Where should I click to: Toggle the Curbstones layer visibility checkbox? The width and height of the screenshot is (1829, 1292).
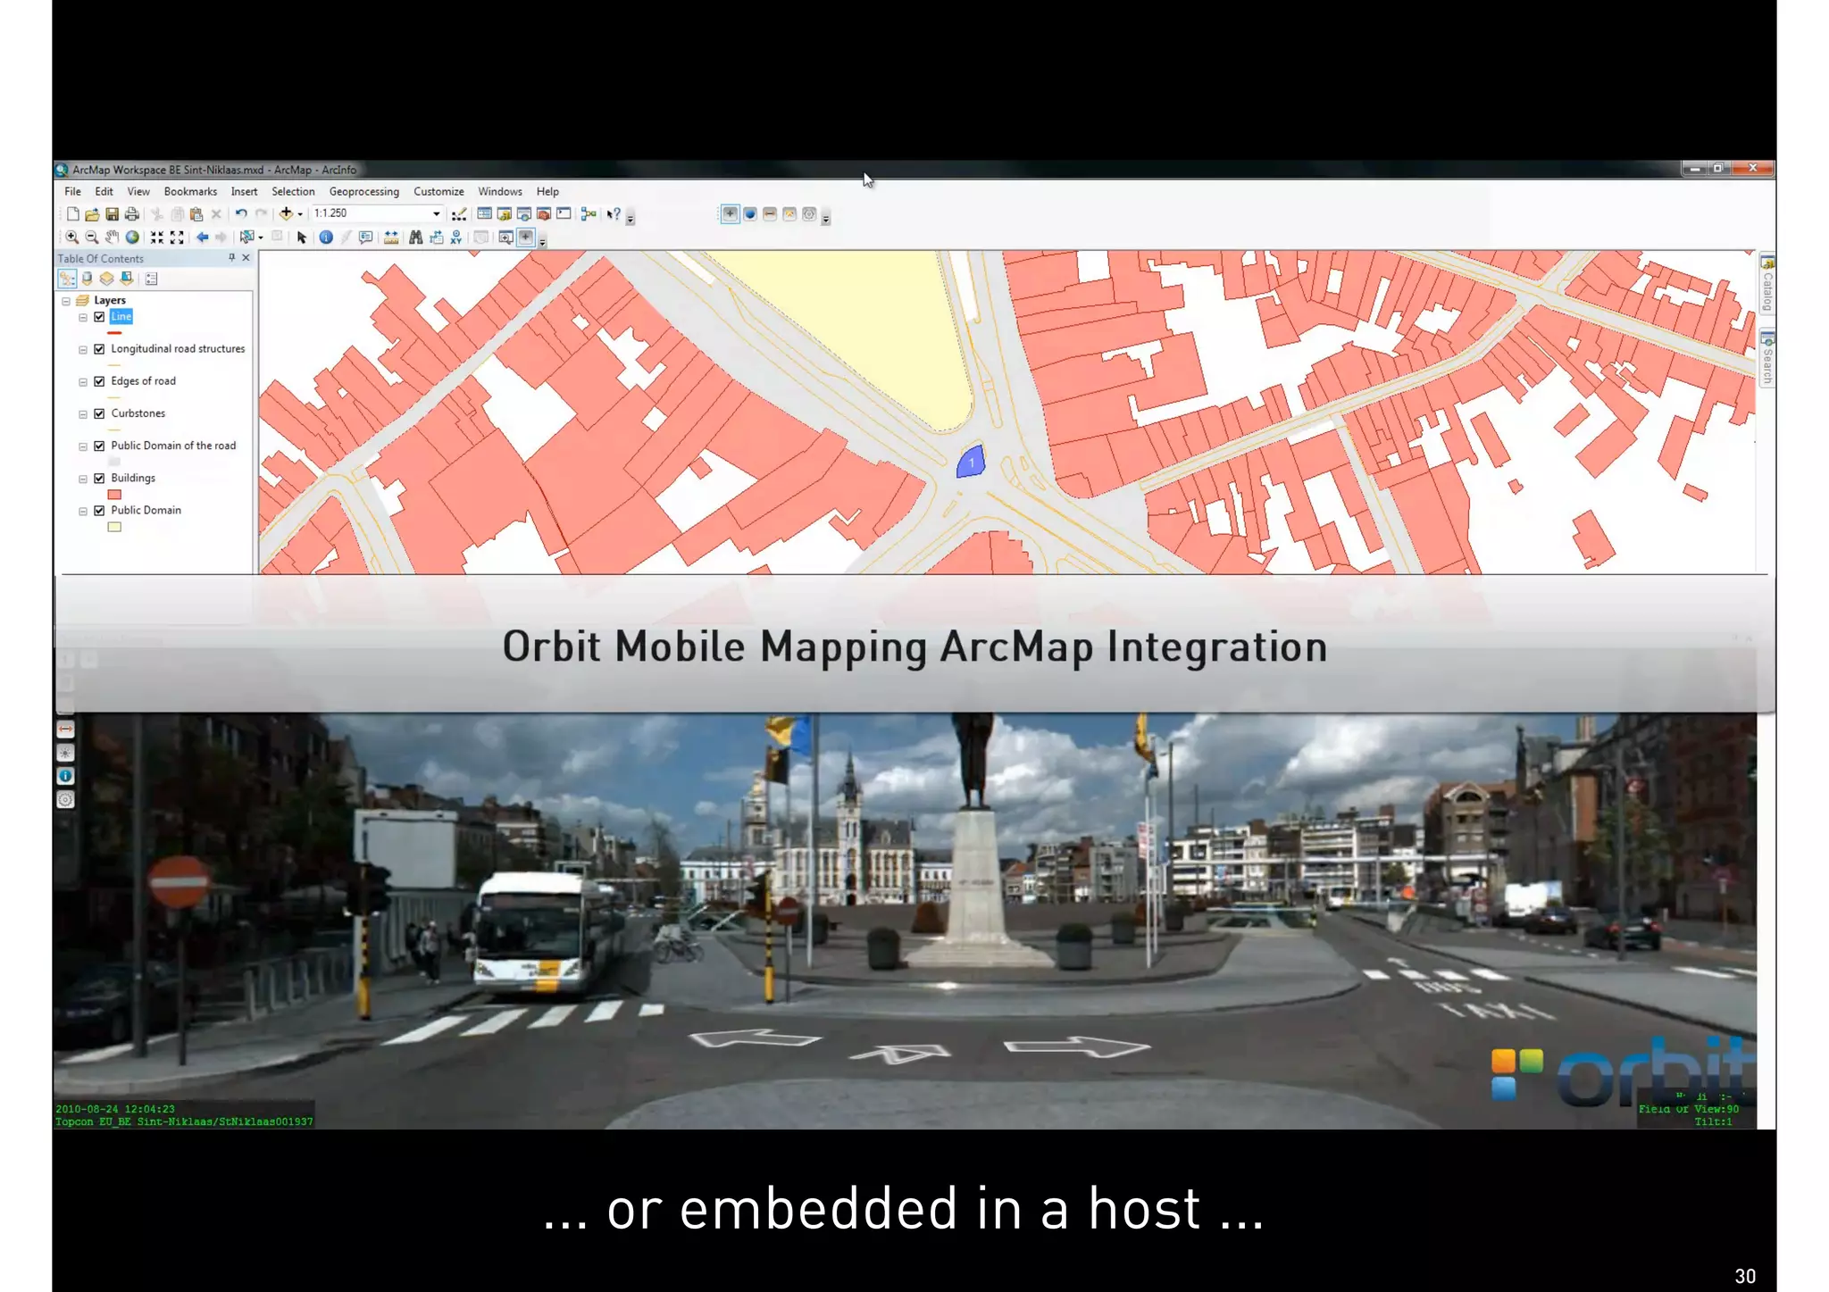pos(99,413)
